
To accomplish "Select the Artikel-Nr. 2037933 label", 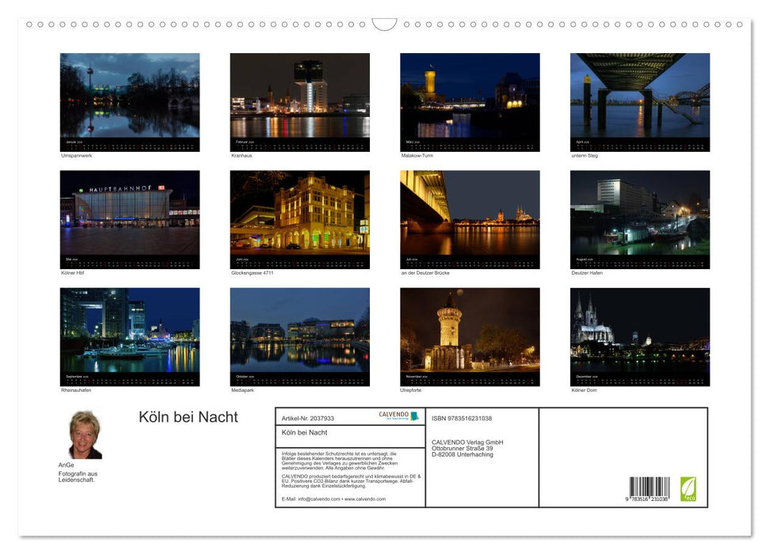I will tap(309, 418).
